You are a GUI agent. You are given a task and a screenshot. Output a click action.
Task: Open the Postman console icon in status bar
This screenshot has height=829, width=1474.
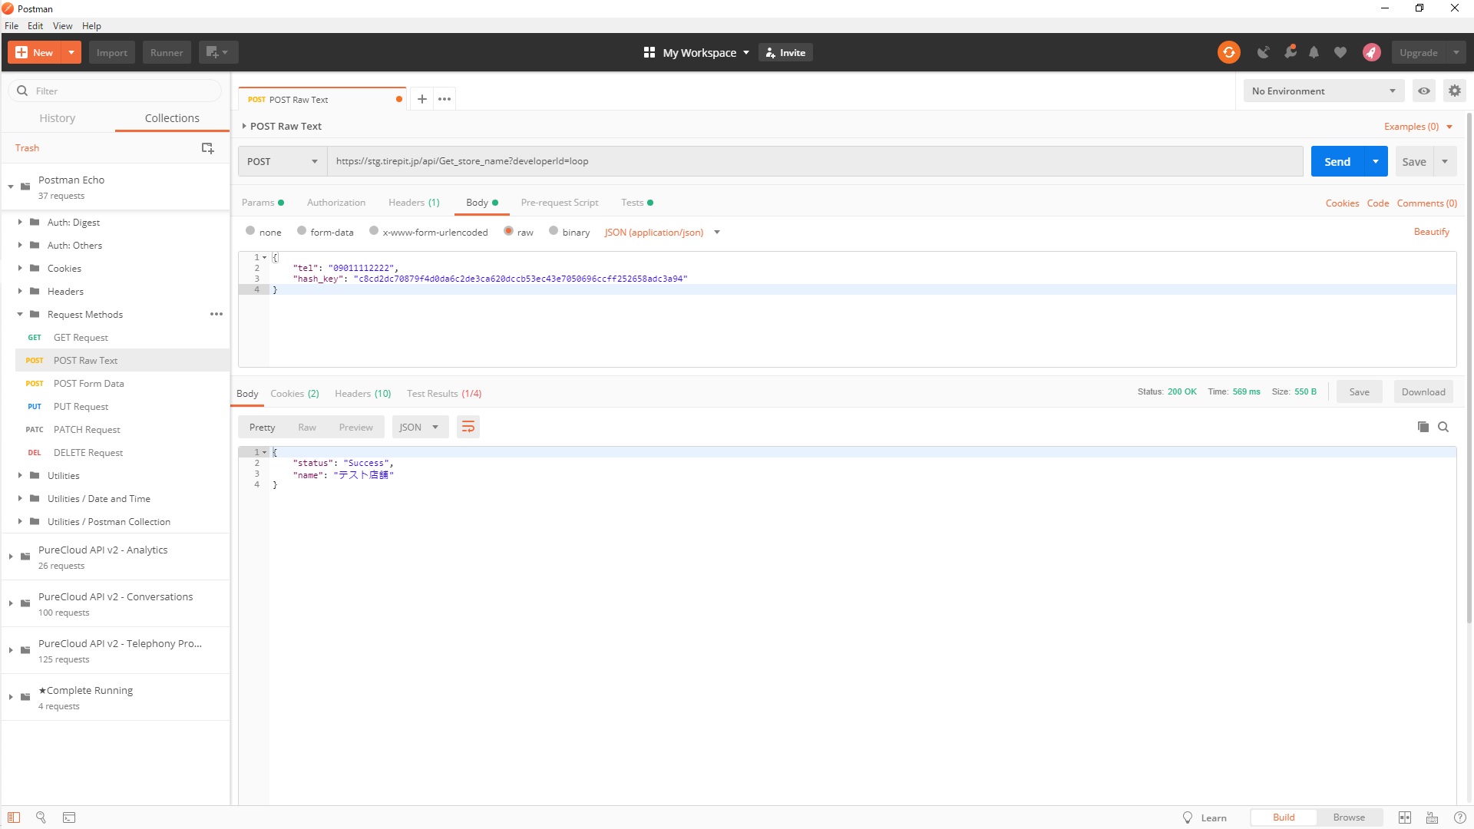tap(69, 817)
